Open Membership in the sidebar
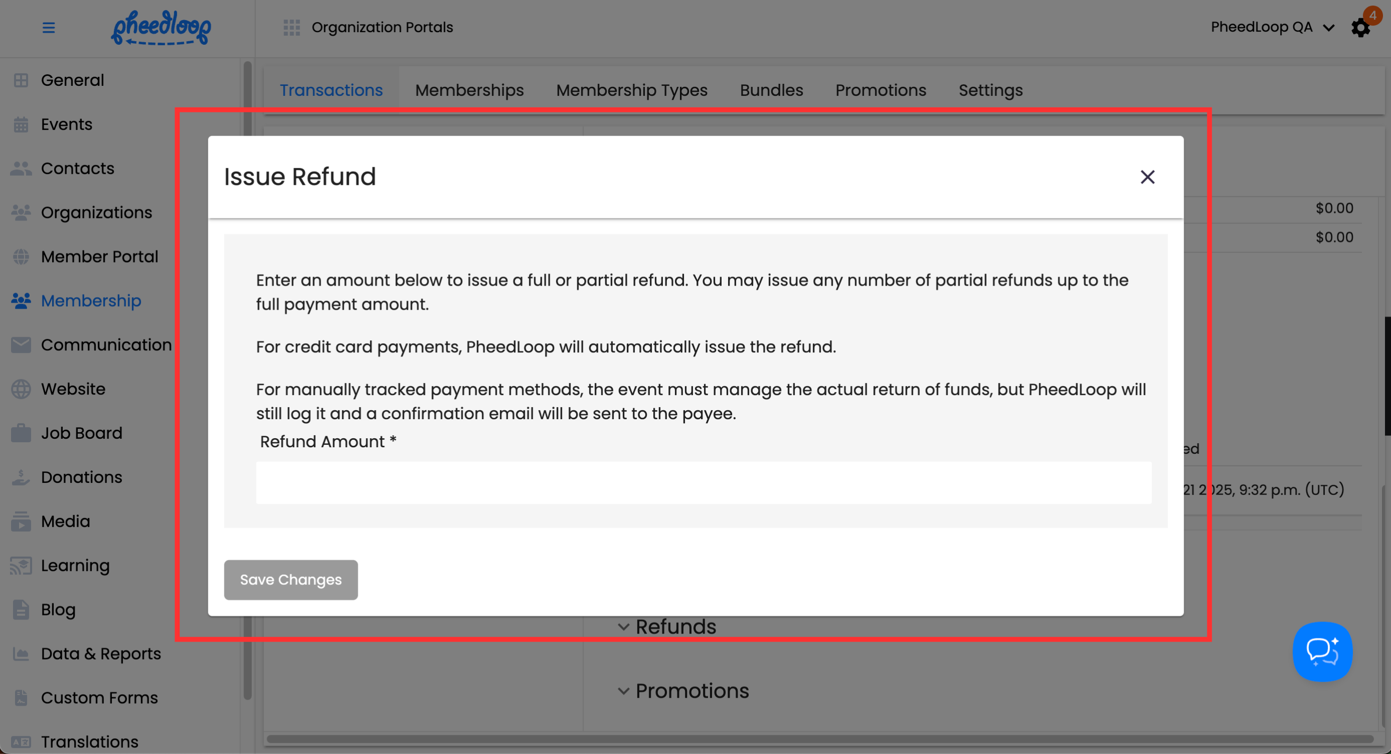This screenshot has width=1391, height=754. coord(91,300)
